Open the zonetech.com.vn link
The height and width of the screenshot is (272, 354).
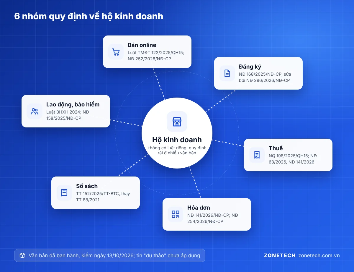(x=319, y=255)
